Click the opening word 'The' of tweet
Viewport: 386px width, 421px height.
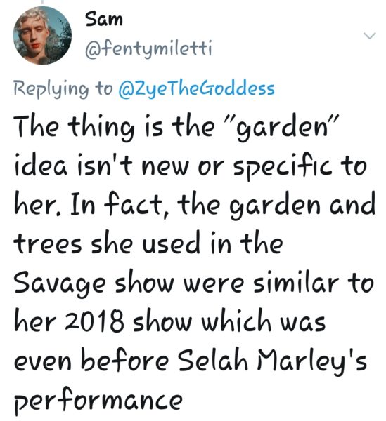click(37, 126)
